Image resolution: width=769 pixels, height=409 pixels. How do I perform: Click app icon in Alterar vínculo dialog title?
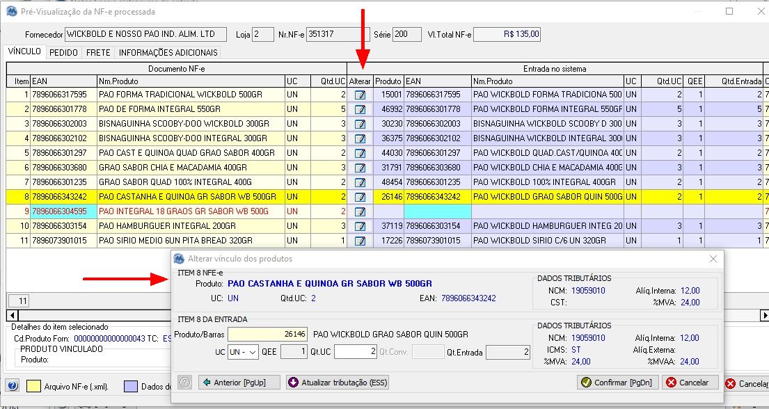point(179,259)
